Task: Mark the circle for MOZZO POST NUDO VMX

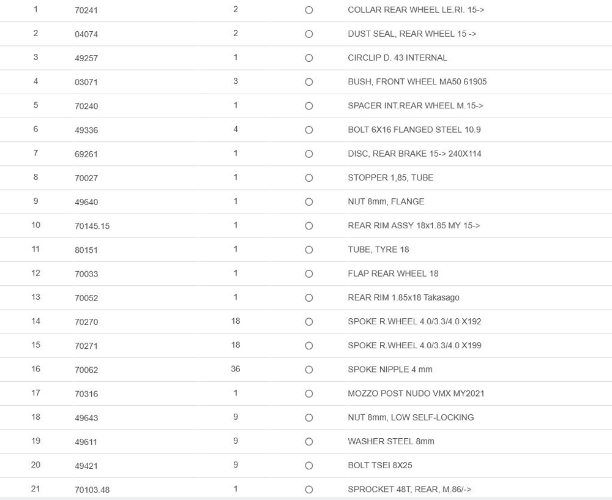Action: pyautogui.click(x=308, y=394)
